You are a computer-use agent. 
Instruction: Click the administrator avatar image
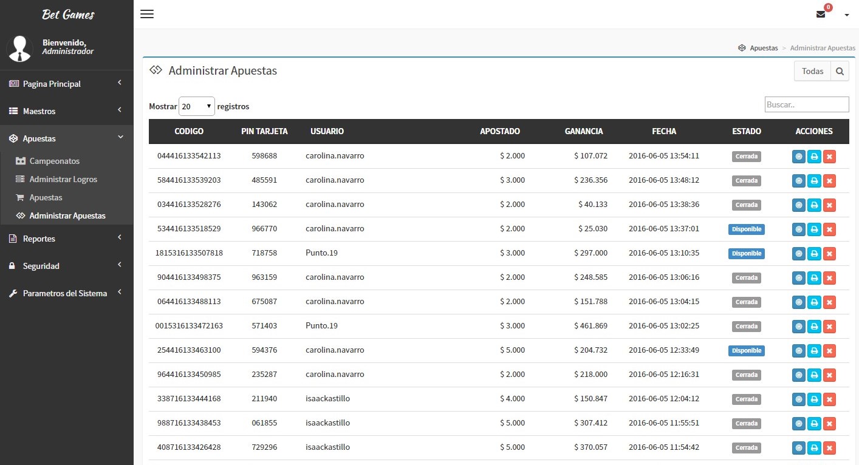[20, 49]
